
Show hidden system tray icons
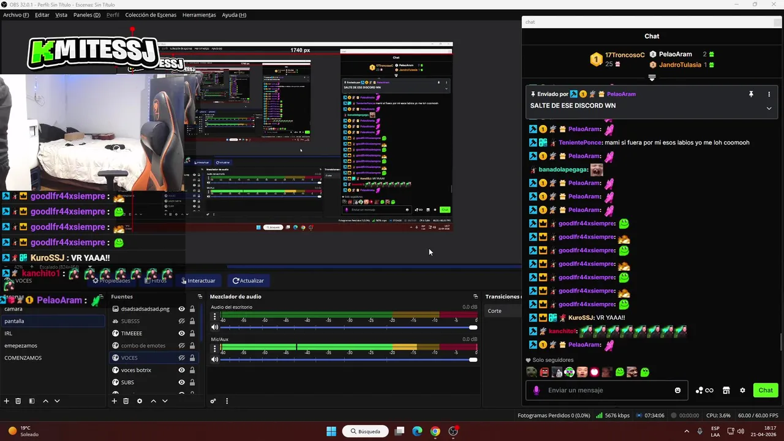[686, 431]
